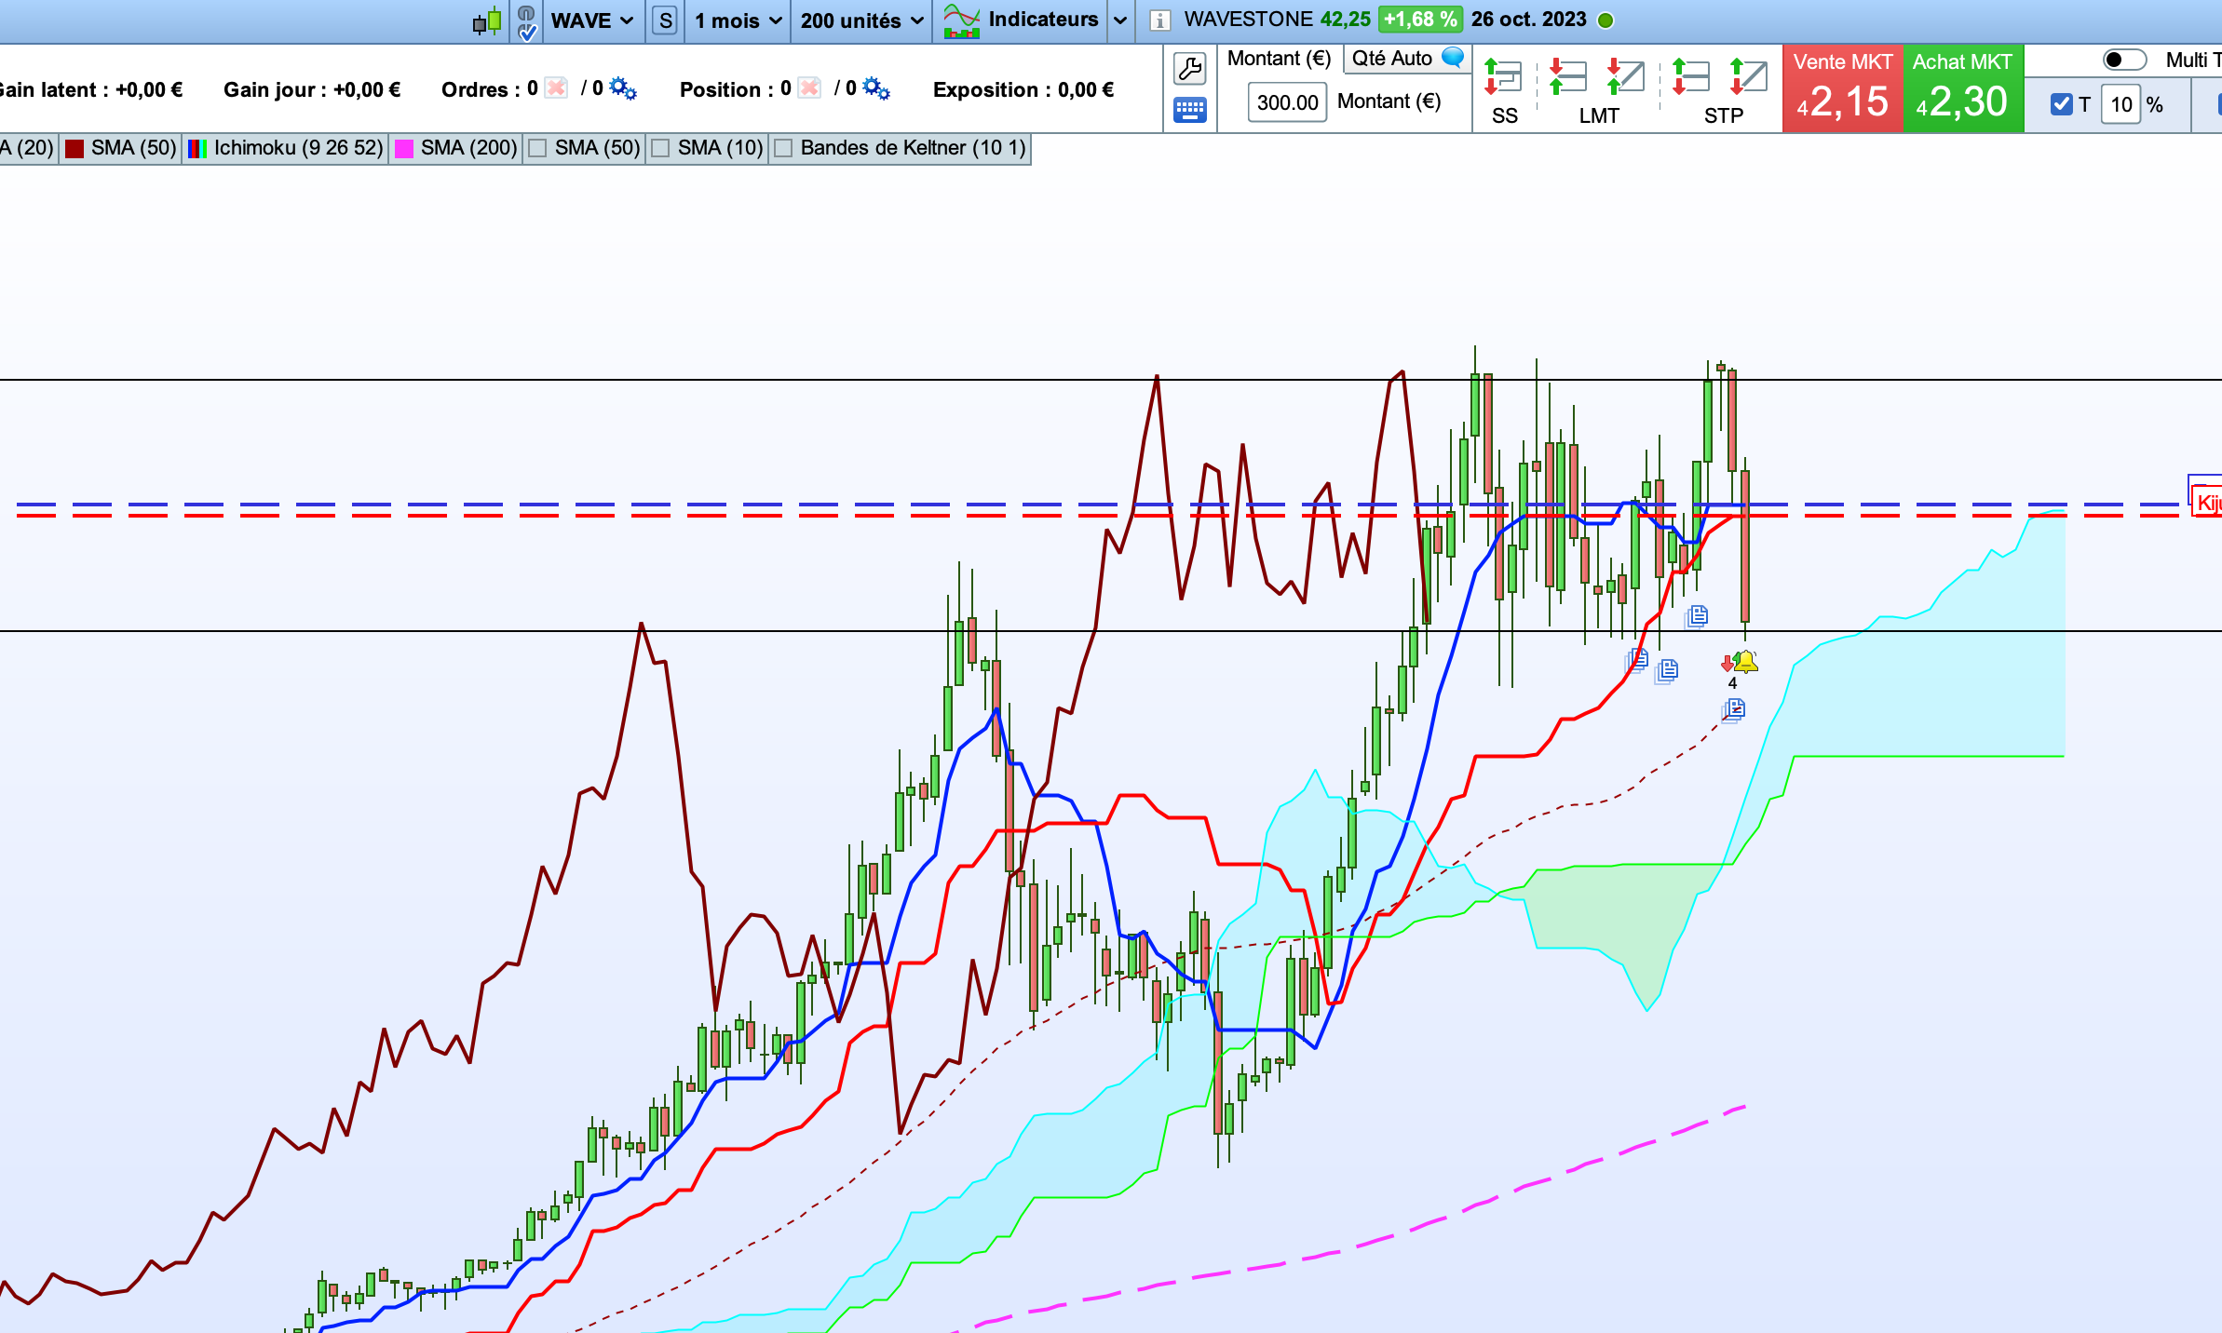Open the orders settings gear icon

623,88
